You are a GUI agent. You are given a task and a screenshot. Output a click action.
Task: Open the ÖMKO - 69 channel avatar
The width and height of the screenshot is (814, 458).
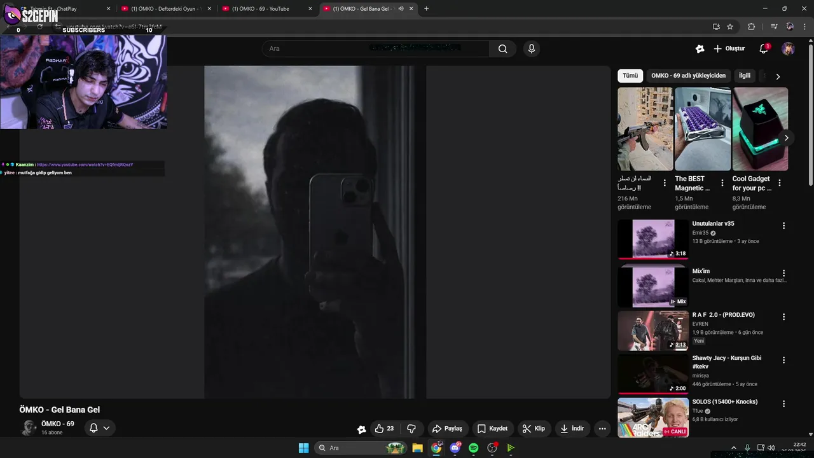click(x=29, y=427)
